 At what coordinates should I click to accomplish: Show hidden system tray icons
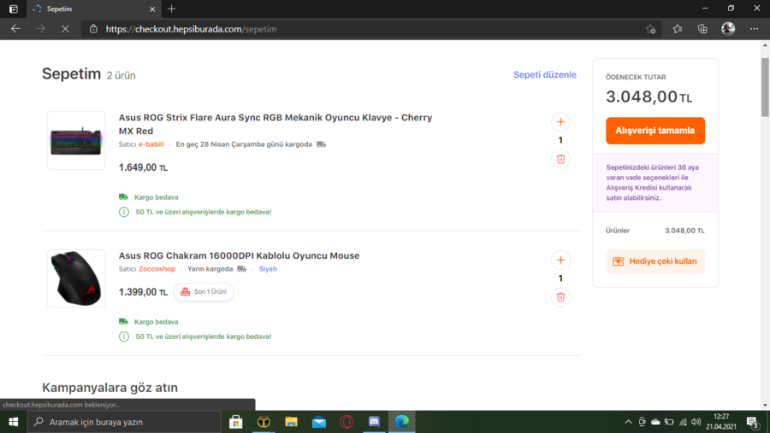click(x=628, y=422)
